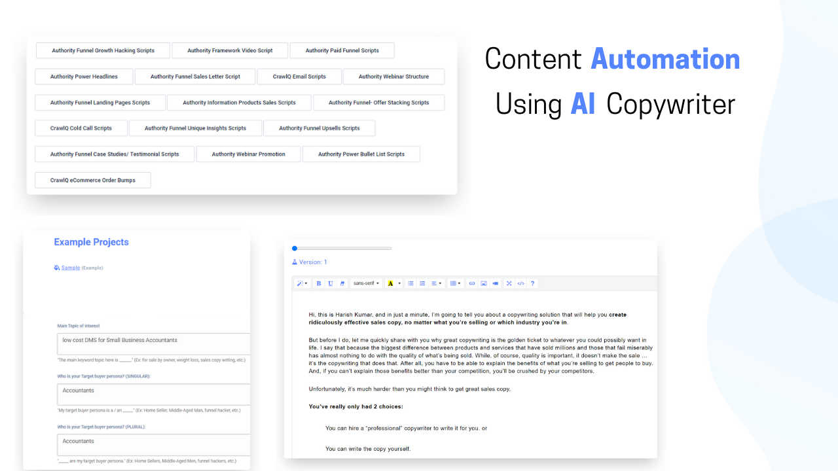The width and height of the screenshot is (838, 471).
Task: Open Authority Funnel Growth Hacking Scripts
Action: tap(103, 50)
